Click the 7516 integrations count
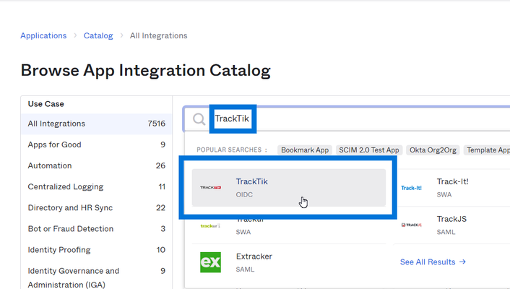 tap(157, 124)
